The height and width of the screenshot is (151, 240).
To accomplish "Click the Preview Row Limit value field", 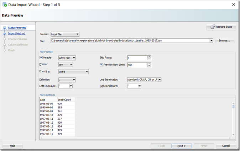I will click(137, 65).
